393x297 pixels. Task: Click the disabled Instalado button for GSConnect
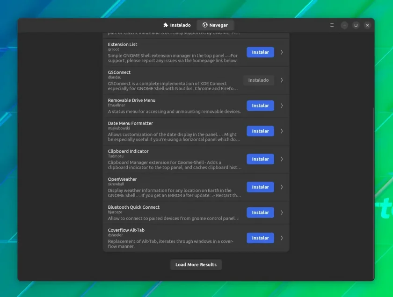[x=258, y=80]
